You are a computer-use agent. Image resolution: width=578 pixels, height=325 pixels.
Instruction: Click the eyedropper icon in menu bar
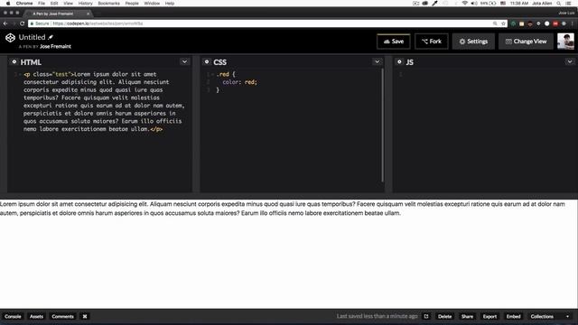pos(434,4)
